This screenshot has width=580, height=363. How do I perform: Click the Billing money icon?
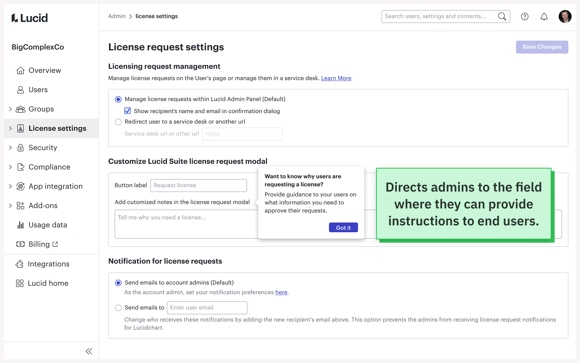click(21, 244)
